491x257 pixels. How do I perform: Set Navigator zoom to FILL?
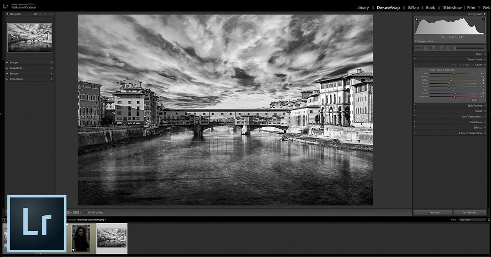click(x=40, y=14)
